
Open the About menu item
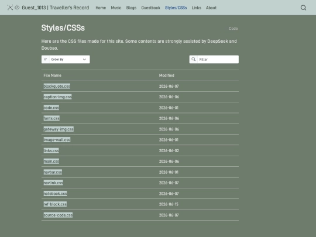(211, 8)
